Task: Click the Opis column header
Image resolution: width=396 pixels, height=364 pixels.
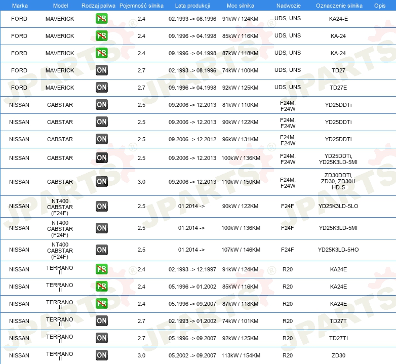Action: [380, 6]
